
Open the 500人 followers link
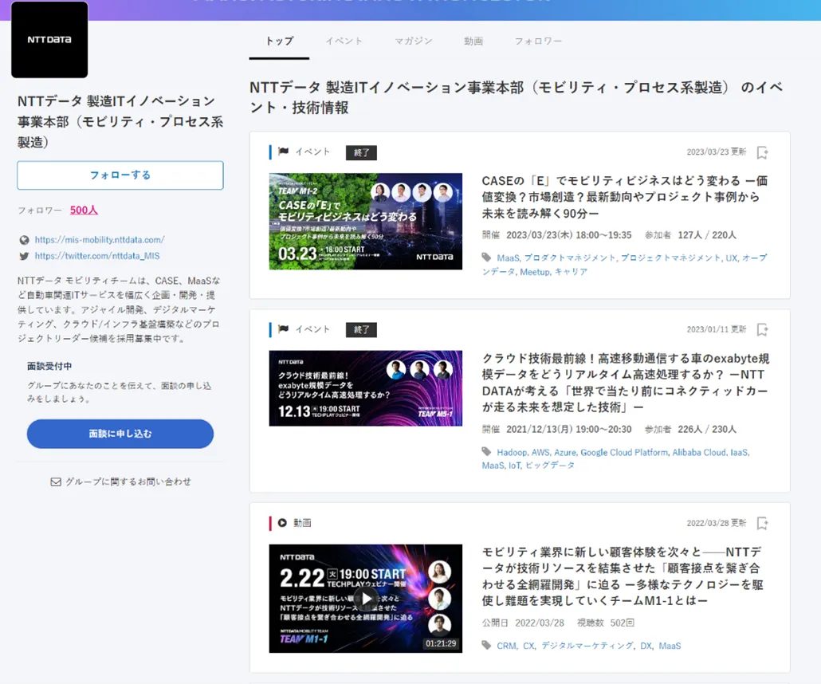pyautogui.click(x=84, y=210)
